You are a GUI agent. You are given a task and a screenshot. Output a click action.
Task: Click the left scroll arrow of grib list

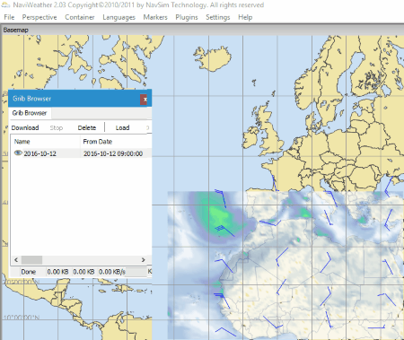(16, 260)
